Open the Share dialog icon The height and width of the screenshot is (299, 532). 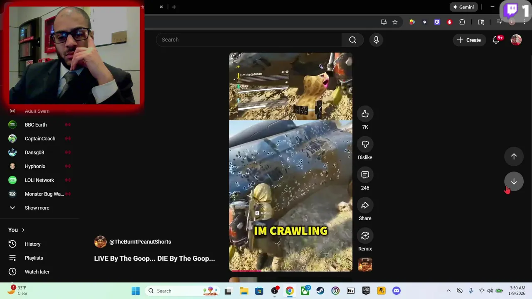365,205
